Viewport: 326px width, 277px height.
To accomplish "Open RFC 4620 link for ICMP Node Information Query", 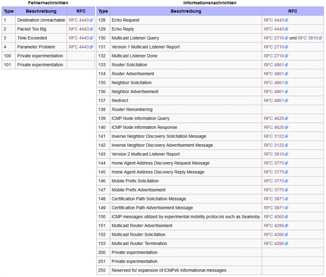I will point(276,119).
